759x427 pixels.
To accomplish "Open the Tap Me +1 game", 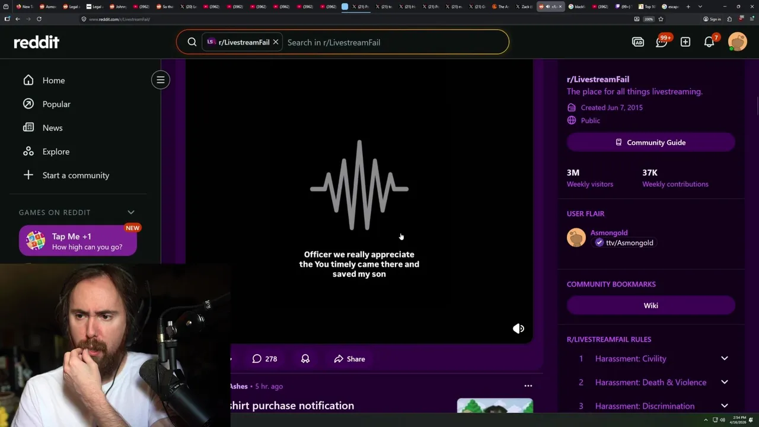I will [78, 241].
